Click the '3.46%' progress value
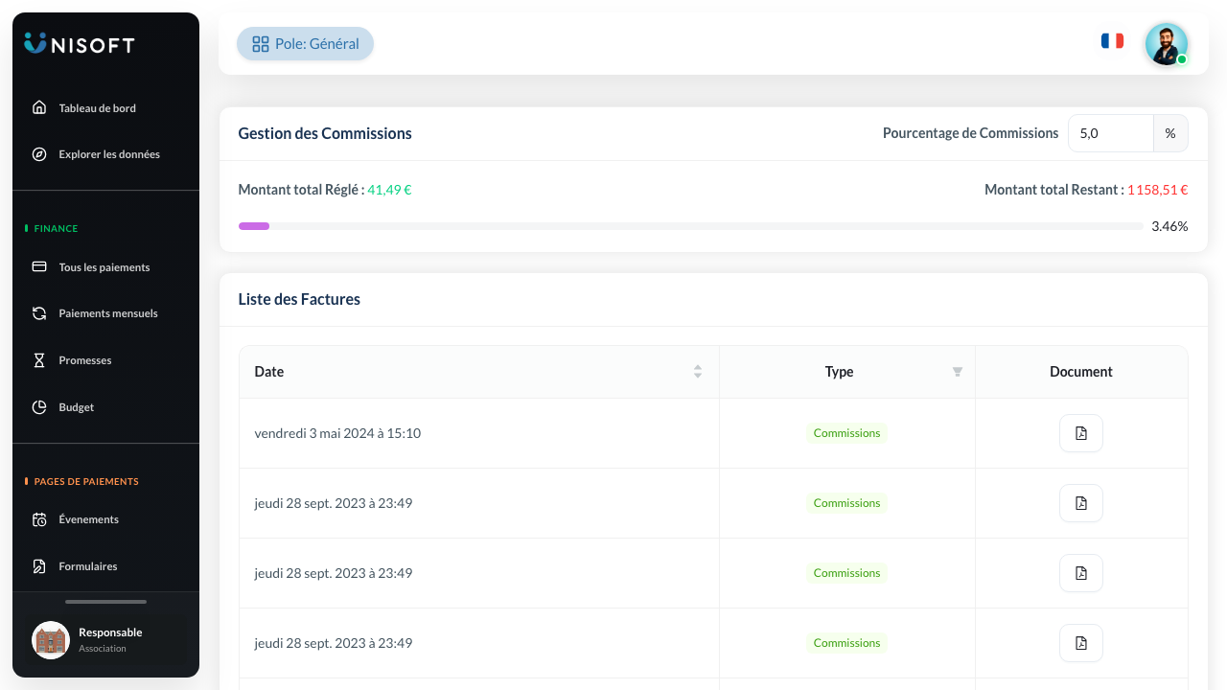The width and height of the screenshot is (1227, 690). 1169,226
